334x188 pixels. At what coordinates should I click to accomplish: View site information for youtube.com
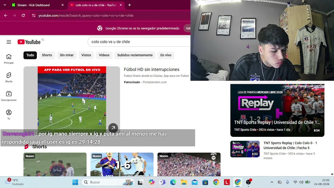click(x=34, y=15)
